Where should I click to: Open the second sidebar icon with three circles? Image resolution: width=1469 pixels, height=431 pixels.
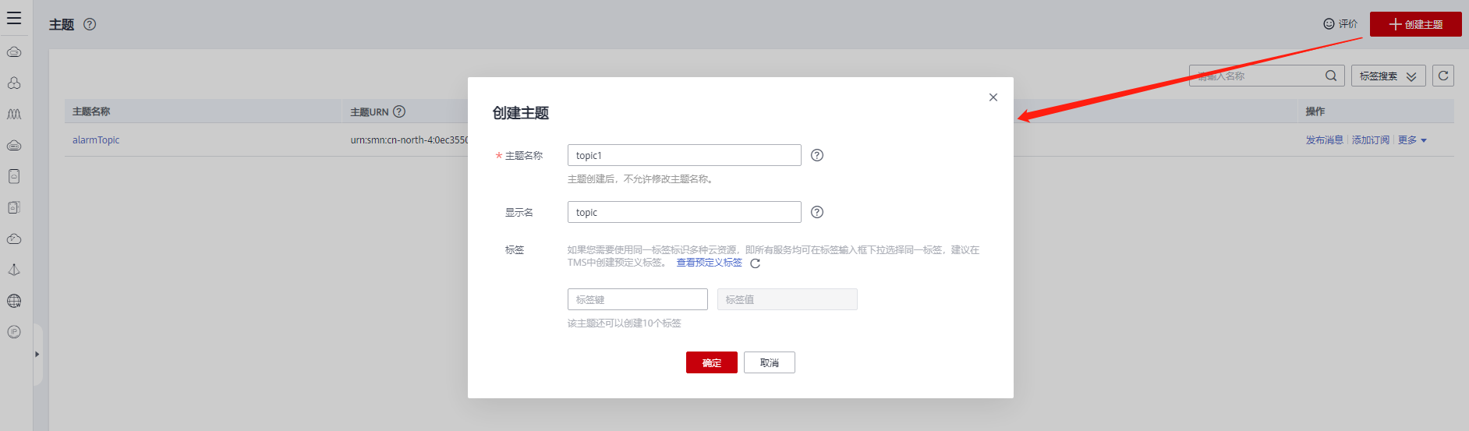click(x=14, y=83)
